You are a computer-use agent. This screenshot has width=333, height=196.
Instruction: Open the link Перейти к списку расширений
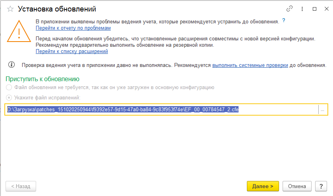point(72,51)
